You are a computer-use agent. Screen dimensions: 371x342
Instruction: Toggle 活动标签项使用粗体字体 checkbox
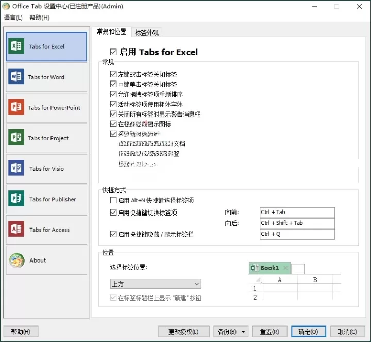tap(113, 104)
